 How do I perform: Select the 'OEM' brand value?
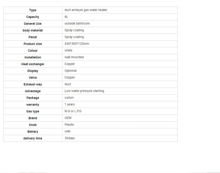68,118
